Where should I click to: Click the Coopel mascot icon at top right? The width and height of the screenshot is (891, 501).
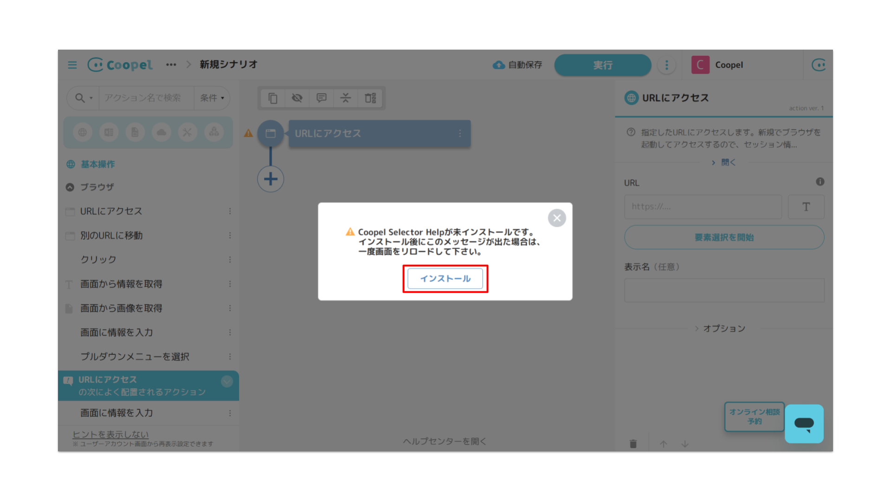point(819,65)
